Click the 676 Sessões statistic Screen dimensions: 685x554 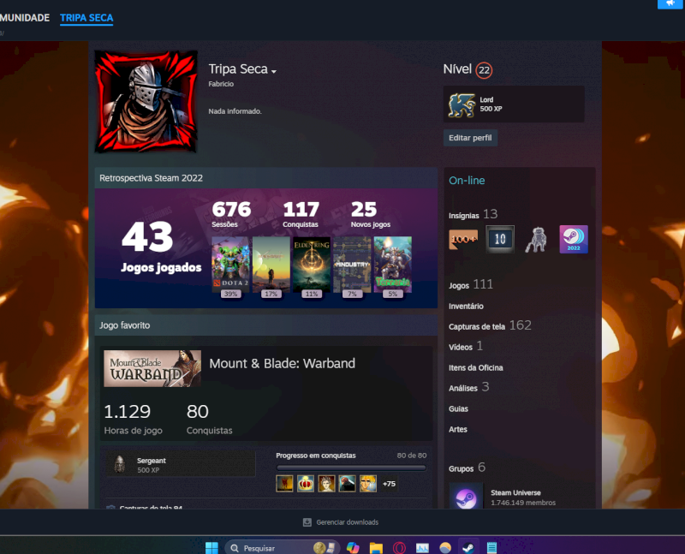tap(231, 215)
